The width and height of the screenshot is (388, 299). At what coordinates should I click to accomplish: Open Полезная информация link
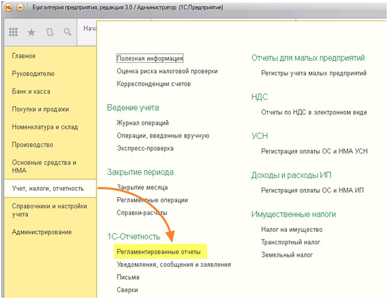(x=150, y=58)
